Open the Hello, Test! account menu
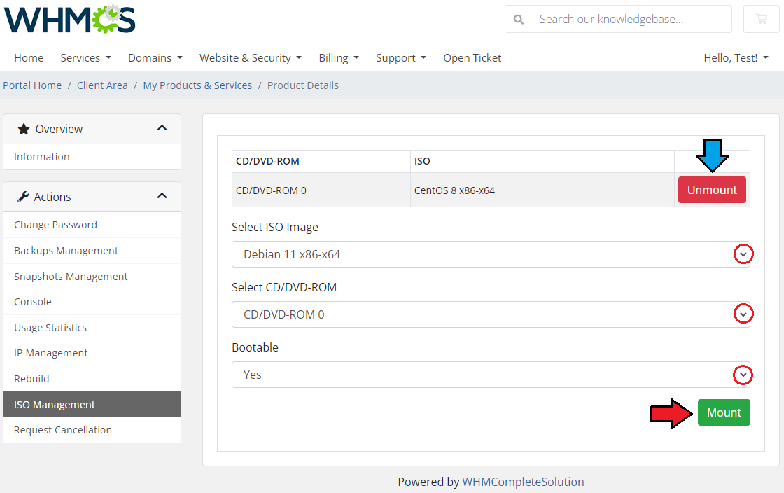 pyautogui.click(x=736, y=58)
